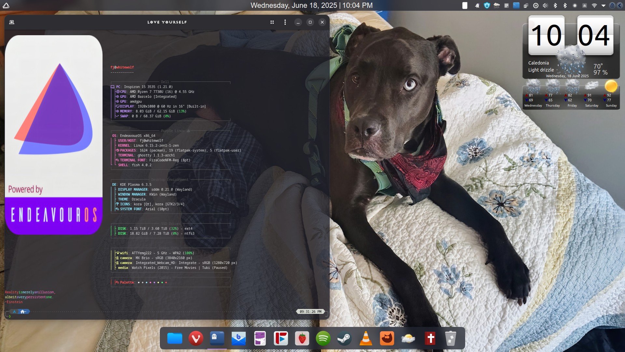This screenshot has width=625, height=352.
Task: Click the new tab button in terminal header
Action: click(12, 22)
